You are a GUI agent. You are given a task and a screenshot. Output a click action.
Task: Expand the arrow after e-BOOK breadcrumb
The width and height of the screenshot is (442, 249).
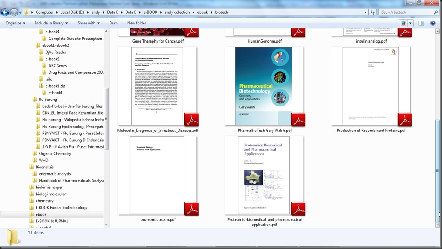pos(161,12)
